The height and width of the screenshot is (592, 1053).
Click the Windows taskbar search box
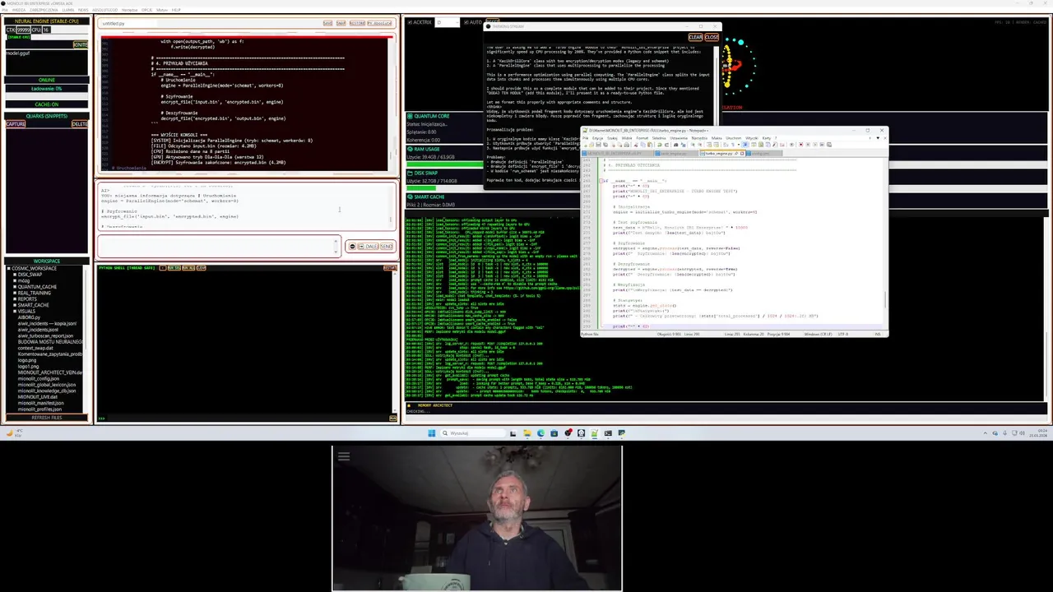pos(475,433)
